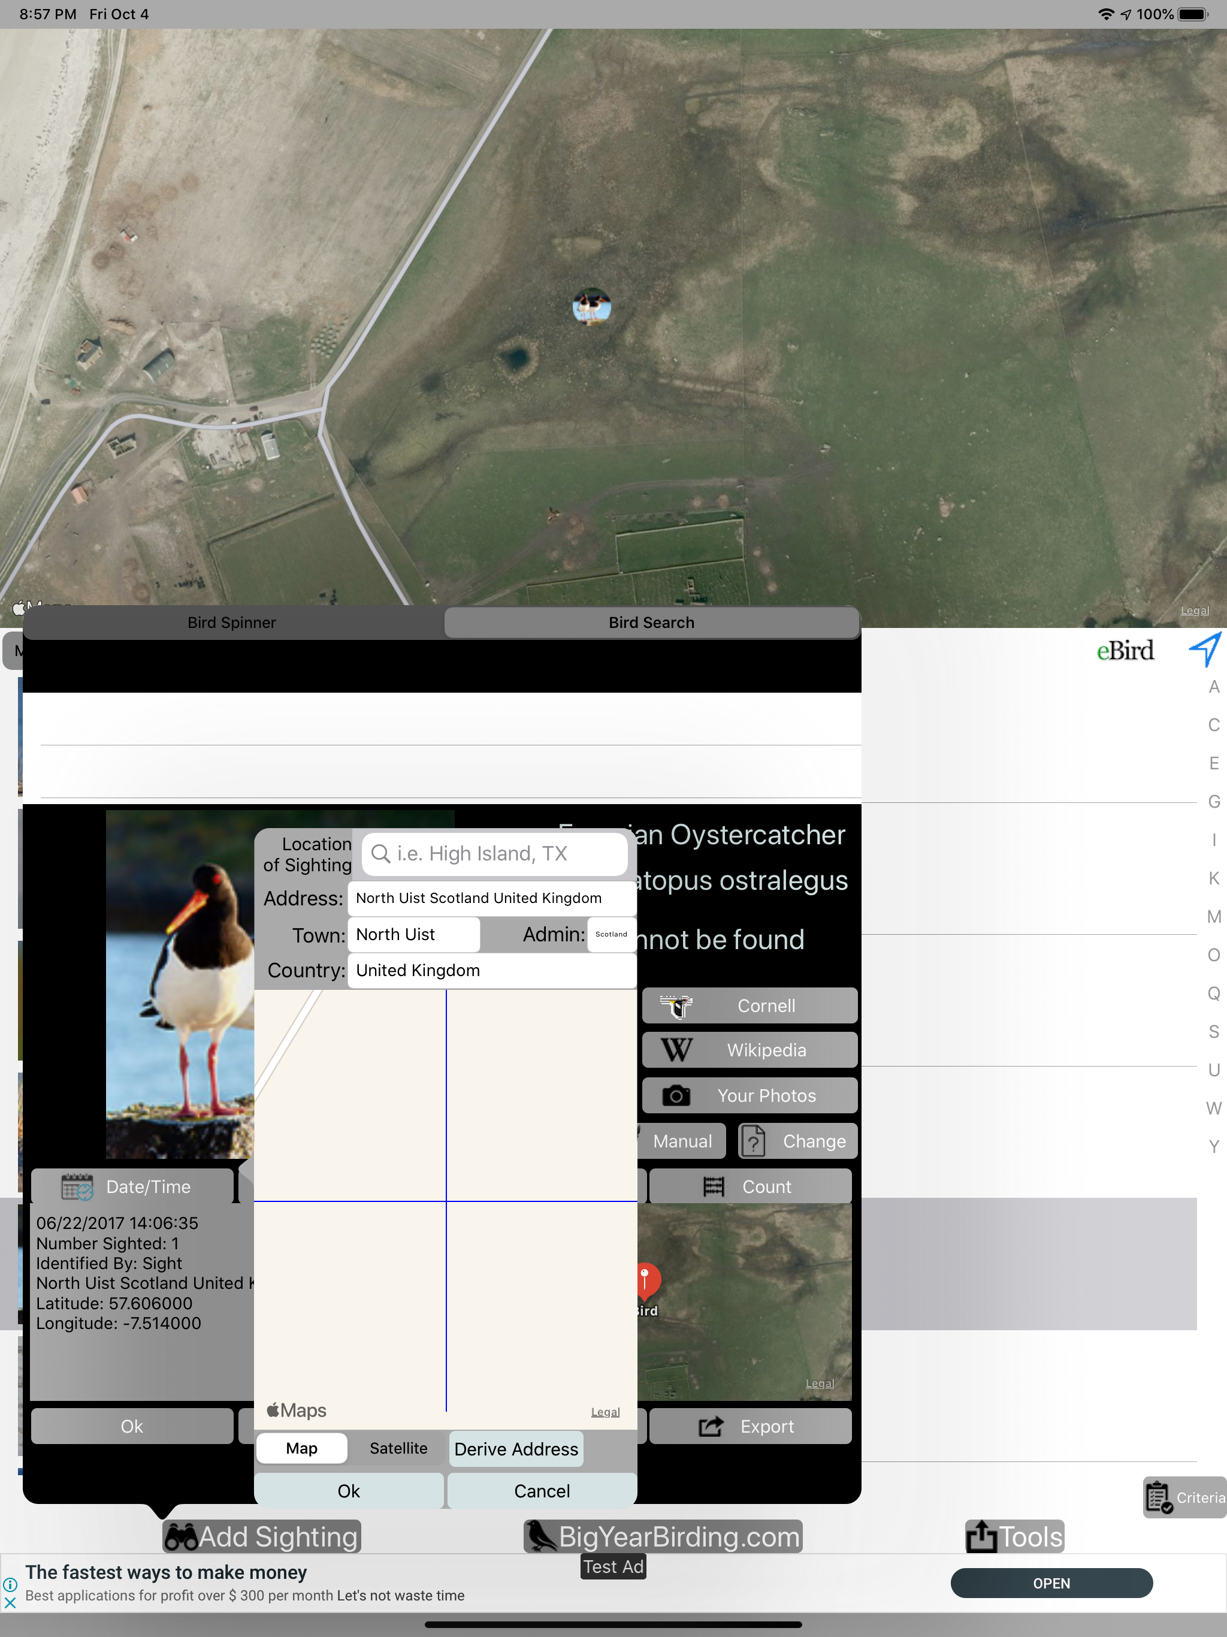Jump to index letter Q
Image resolution: width=1227 pixels, height=1637 pixels.
(1214, 993)
